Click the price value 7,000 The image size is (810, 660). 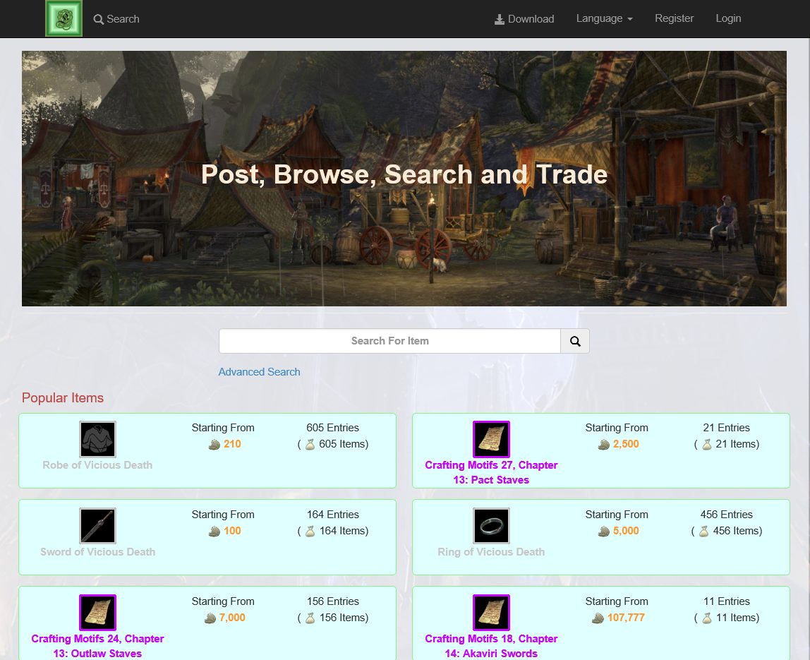tap(232, 618)
